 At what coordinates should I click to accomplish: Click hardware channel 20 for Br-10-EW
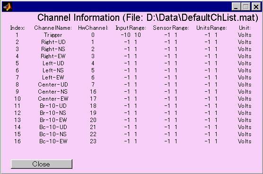(x=93, y=120)
